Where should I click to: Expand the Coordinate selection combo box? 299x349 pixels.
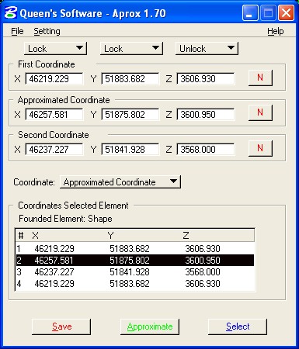pyautogui.click(x=120, y=182)
